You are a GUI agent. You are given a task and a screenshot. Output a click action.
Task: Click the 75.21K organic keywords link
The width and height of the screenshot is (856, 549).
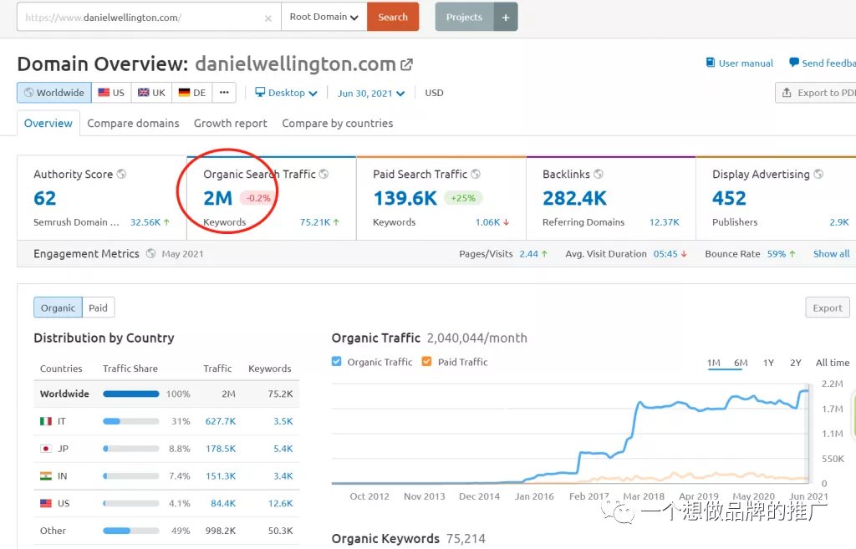pyautogui.click(x=315, y=222)
